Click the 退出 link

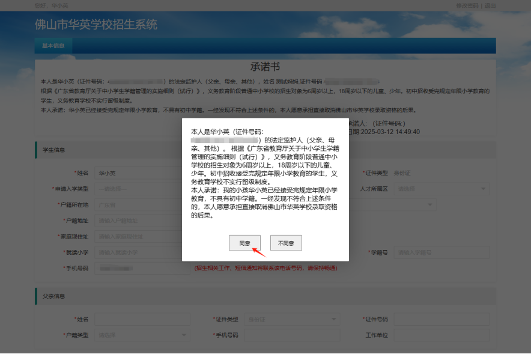pyautogui.click(x=490, y=5)
